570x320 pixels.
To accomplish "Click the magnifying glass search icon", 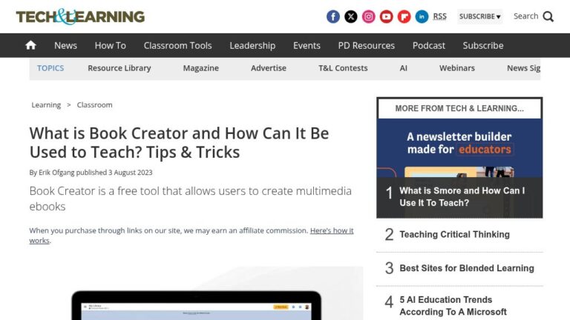I will point(548,17).
